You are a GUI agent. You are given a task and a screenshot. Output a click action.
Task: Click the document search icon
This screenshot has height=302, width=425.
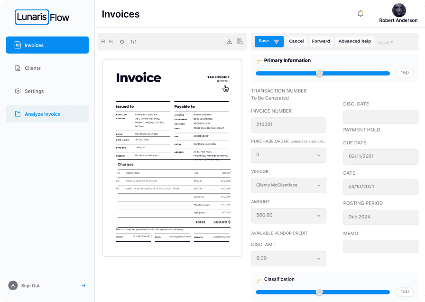(240, 42)
